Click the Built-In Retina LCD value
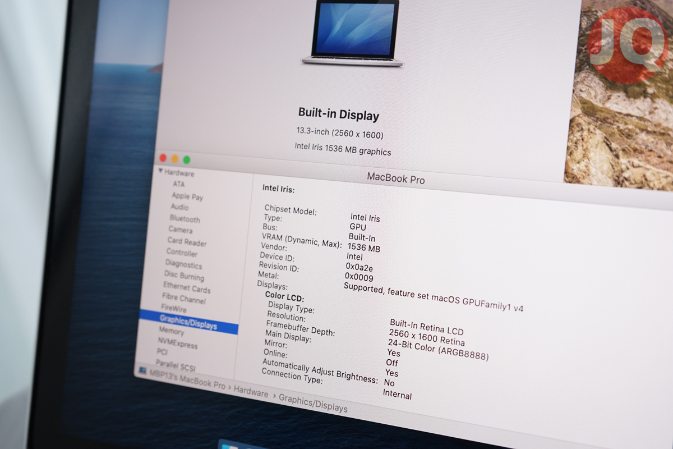Image resolution: width=673 pixels, height=449 pixels. click(x=426, y=327)
